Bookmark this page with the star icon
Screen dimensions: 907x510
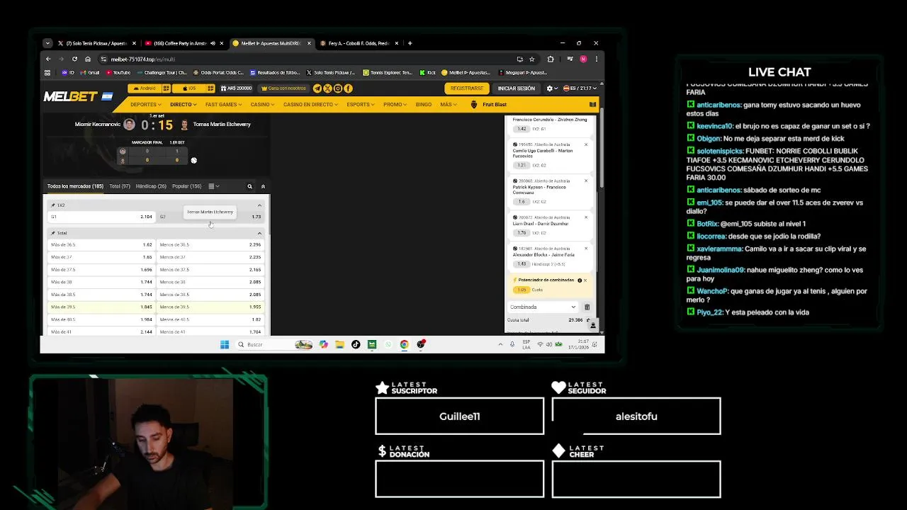coord(532,59)
